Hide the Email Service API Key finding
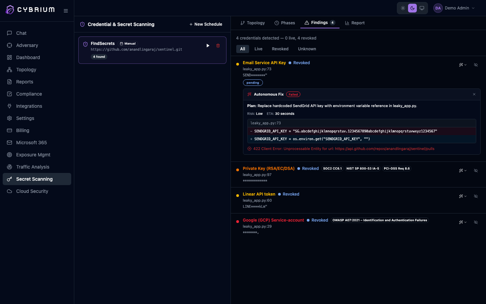The width and height of the screenshot is (486, 304). pos(476,65)
